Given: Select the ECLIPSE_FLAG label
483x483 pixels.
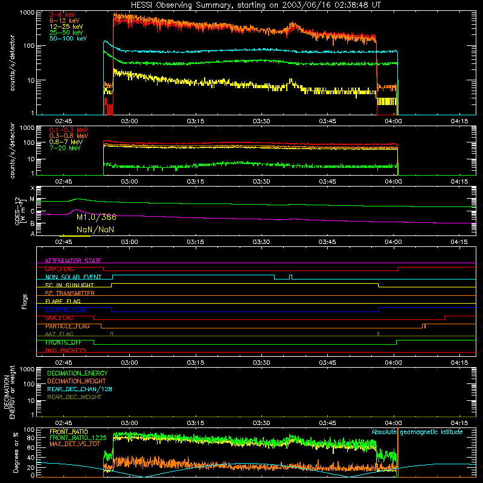Looking at the screenshot, I should pyautogui.click(x=66, y=310).
